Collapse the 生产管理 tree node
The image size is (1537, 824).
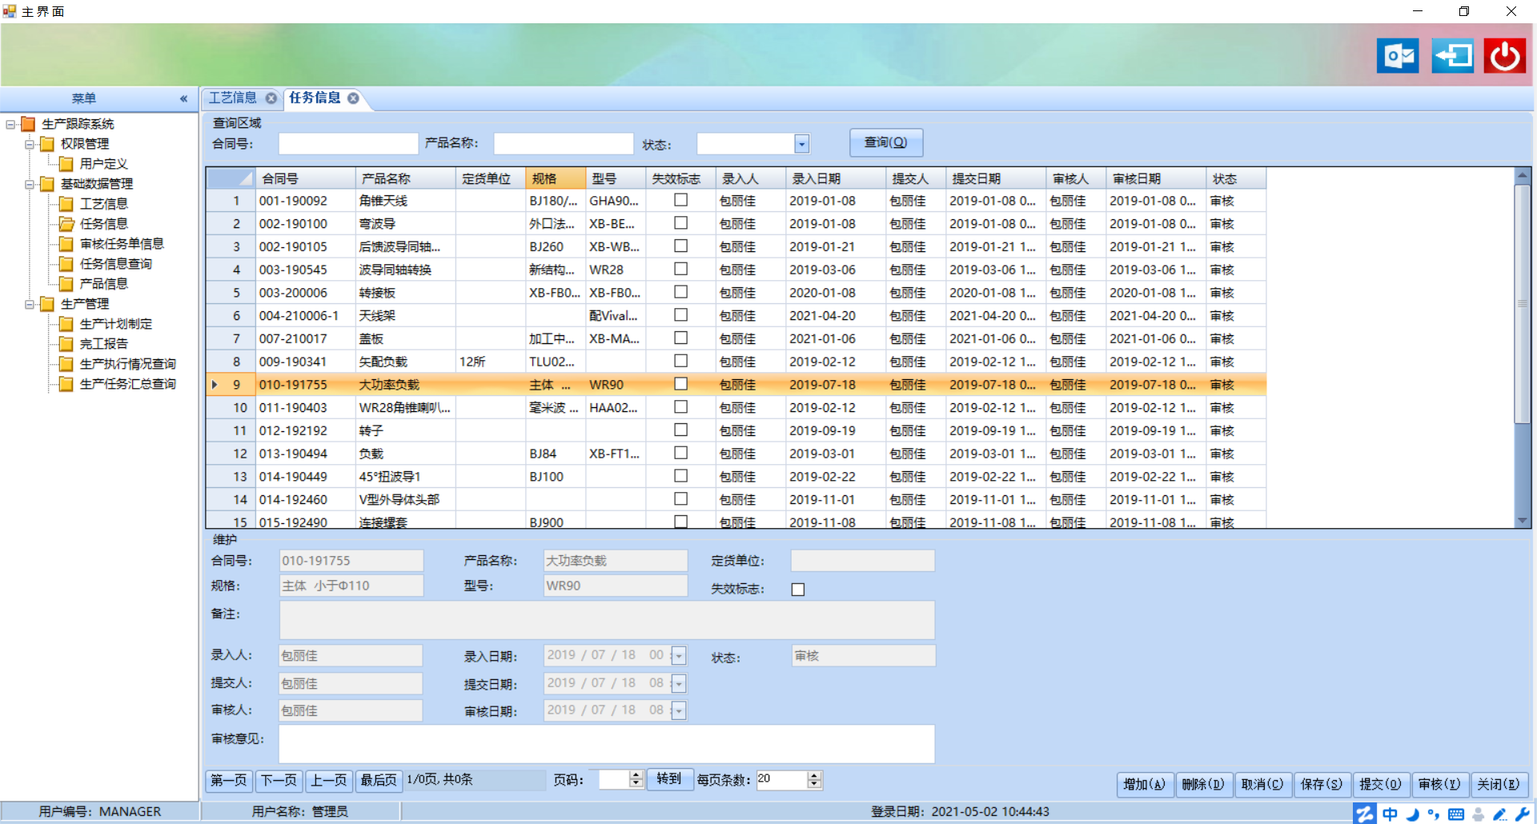30,304
